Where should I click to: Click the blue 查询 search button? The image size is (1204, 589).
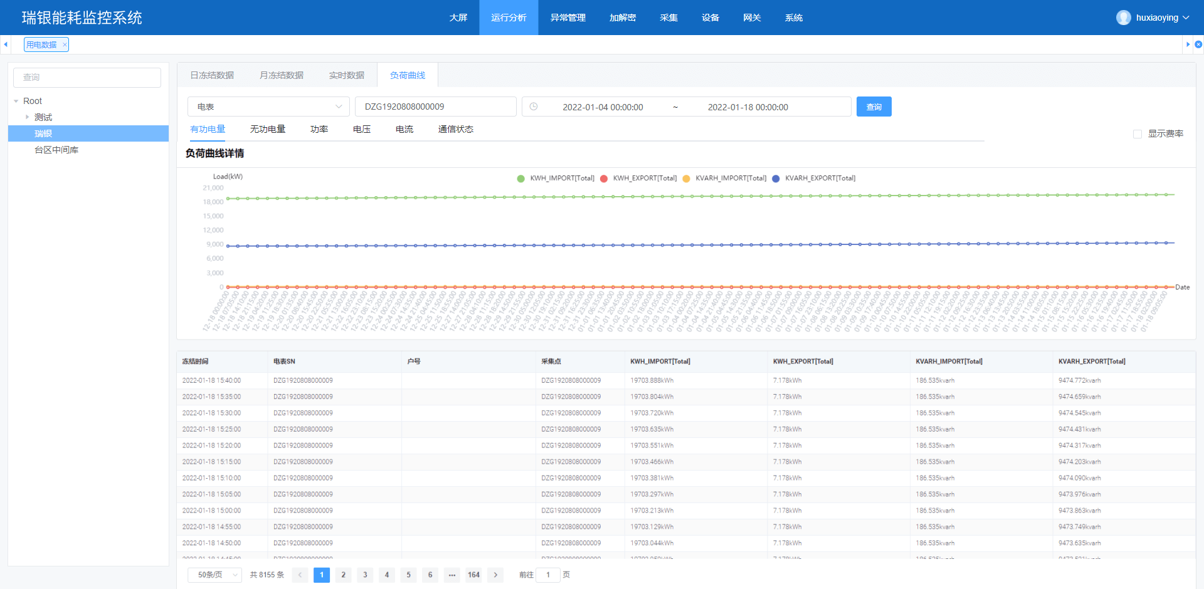coord(874,107)
